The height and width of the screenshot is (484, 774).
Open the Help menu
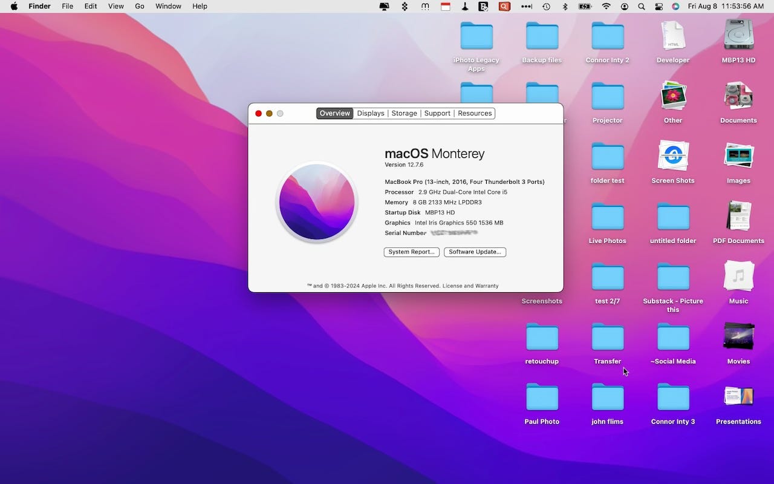[x=200, y=6]
